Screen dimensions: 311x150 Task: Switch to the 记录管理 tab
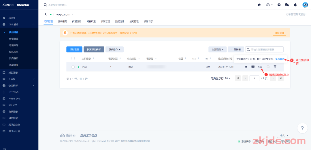[x=48, y=21]
